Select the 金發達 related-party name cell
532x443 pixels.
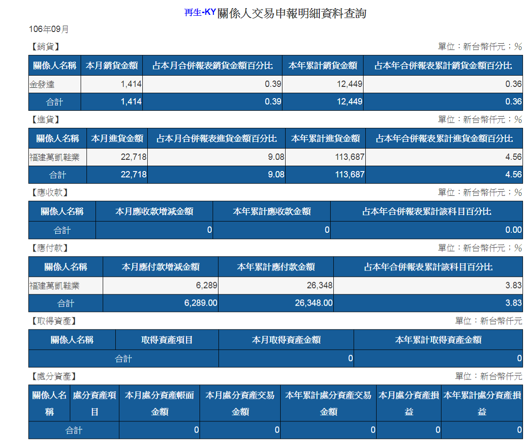55,84
